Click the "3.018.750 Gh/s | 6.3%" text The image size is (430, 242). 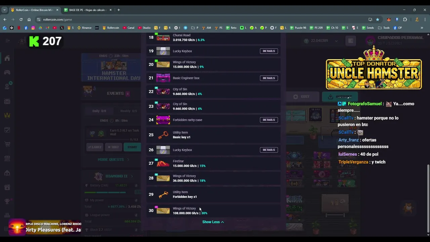189,40
